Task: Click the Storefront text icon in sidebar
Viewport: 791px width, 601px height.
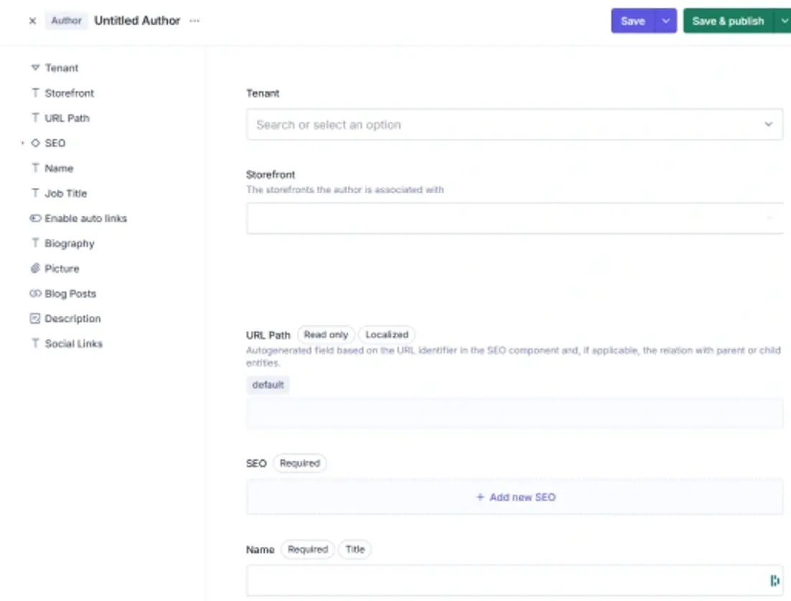Action: [x=35, y=93]
